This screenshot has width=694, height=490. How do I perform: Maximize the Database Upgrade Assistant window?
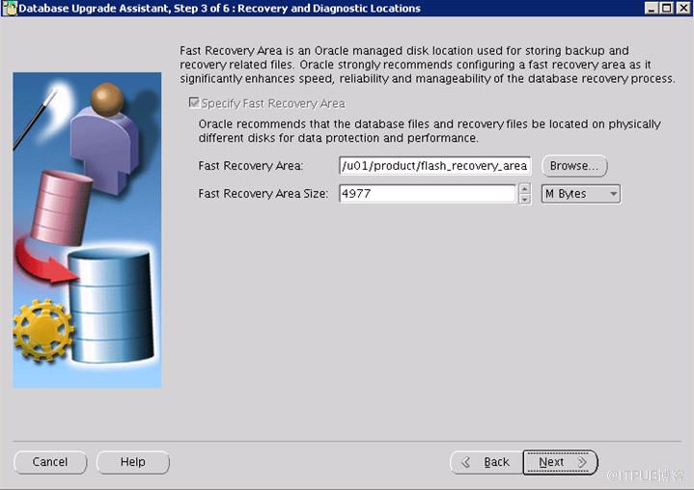point(667,8)
